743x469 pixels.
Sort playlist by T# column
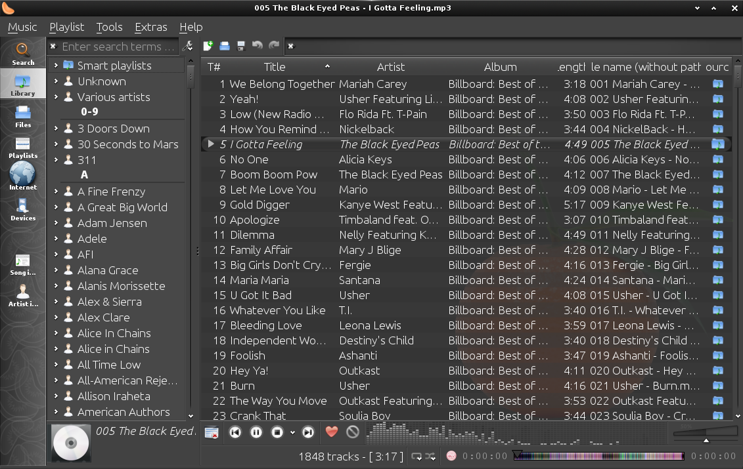coord(214,67)
